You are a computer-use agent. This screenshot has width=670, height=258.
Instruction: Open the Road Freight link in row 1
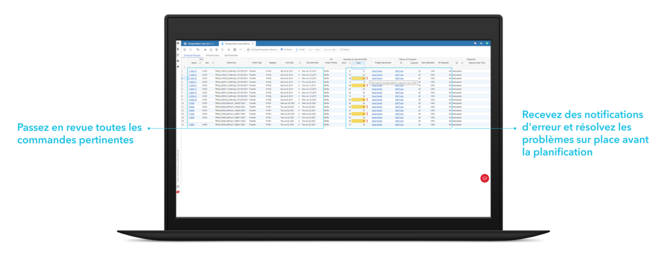pos(378,71)
